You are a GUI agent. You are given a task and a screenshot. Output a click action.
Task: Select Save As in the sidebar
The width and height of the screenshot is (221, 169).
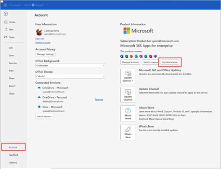point(13,63)
